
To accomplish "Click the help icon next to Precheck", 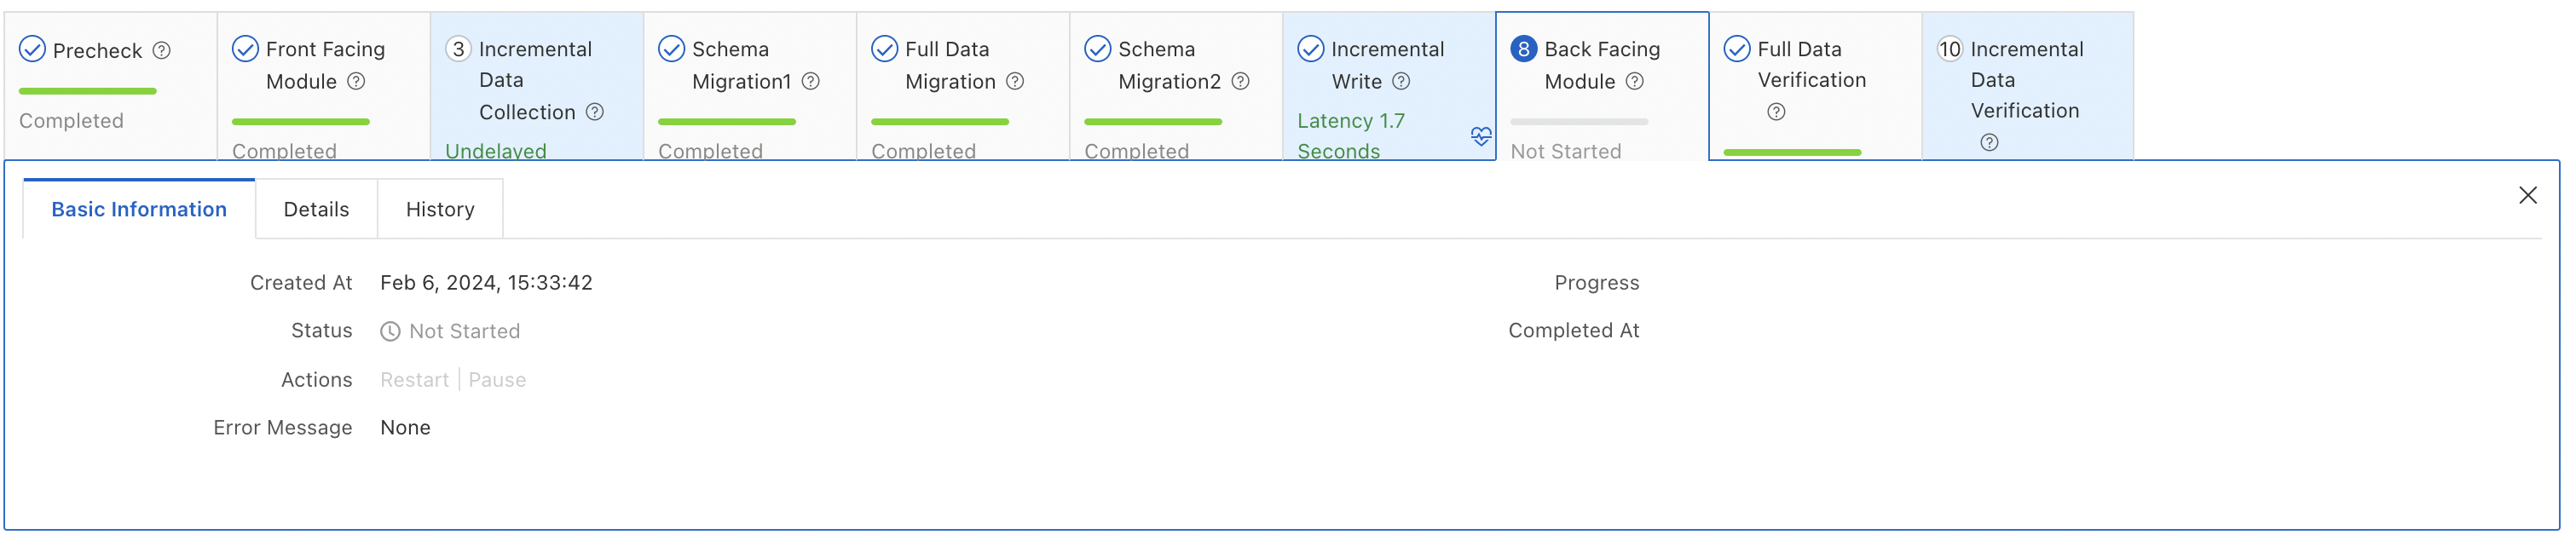I will coord(161,50).
